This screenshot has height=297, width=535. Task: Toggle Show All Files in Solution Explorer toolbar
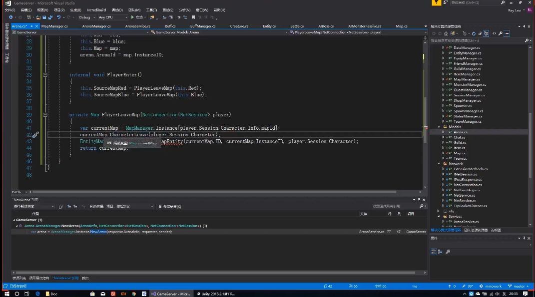tap(486, 33)
